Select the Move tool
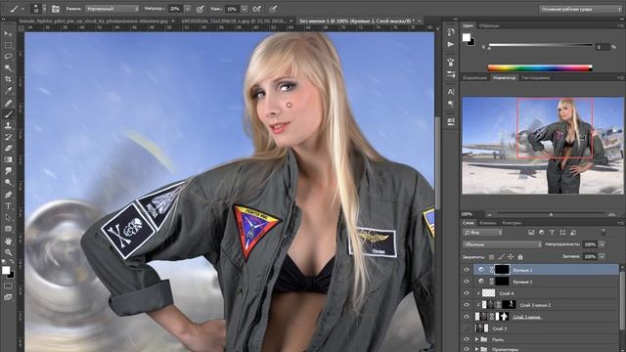The height and width of the screenshot is (352, 626). 8,34
